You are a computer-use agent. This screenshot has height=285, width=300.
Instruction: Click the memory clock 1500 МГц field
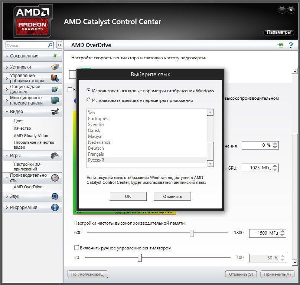(264, 233)
